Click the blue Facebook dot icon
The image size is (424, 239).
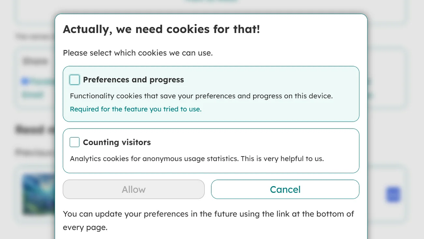[x=25, y=81]
